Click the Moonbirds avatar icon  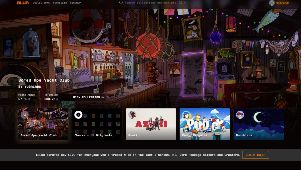coord(240,115)
